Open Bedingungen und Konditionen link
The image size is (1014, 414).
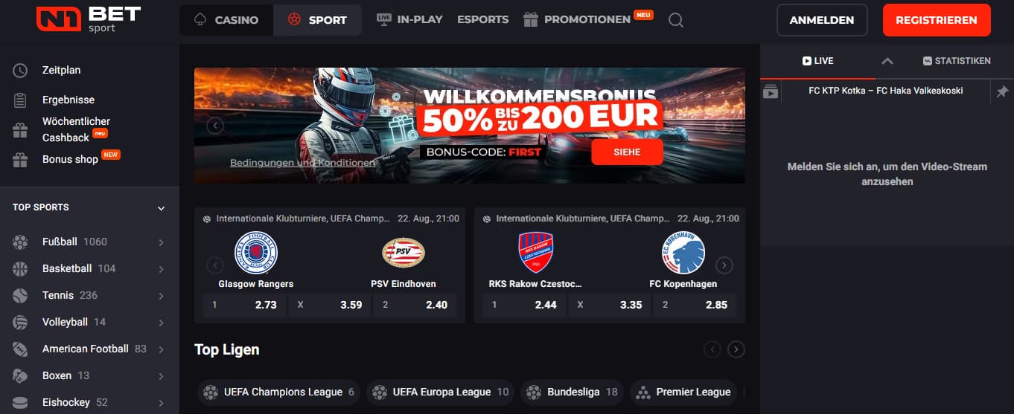point(303,163)
